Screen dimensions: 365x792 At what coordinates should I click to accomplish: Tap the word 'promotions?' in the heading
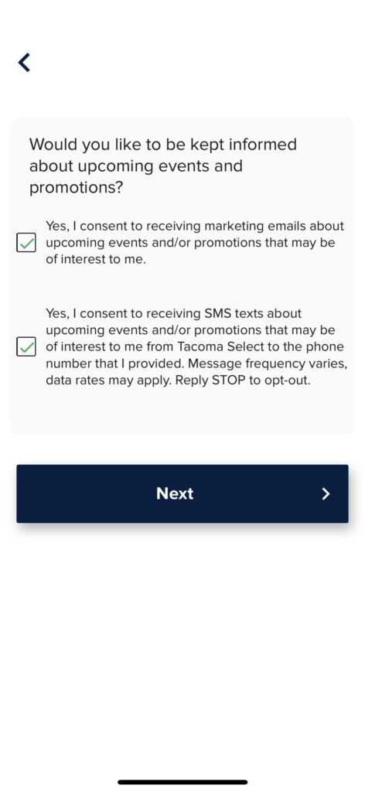click(x=76, y=189)
